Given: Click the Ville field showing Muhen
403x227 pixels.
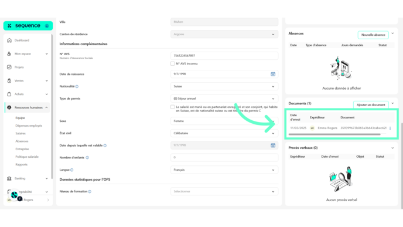Looking at the screenshot, I should point(224,22).
